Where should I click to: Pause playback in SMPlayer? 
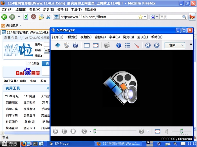pyautogui.click(x=64, y=131)
